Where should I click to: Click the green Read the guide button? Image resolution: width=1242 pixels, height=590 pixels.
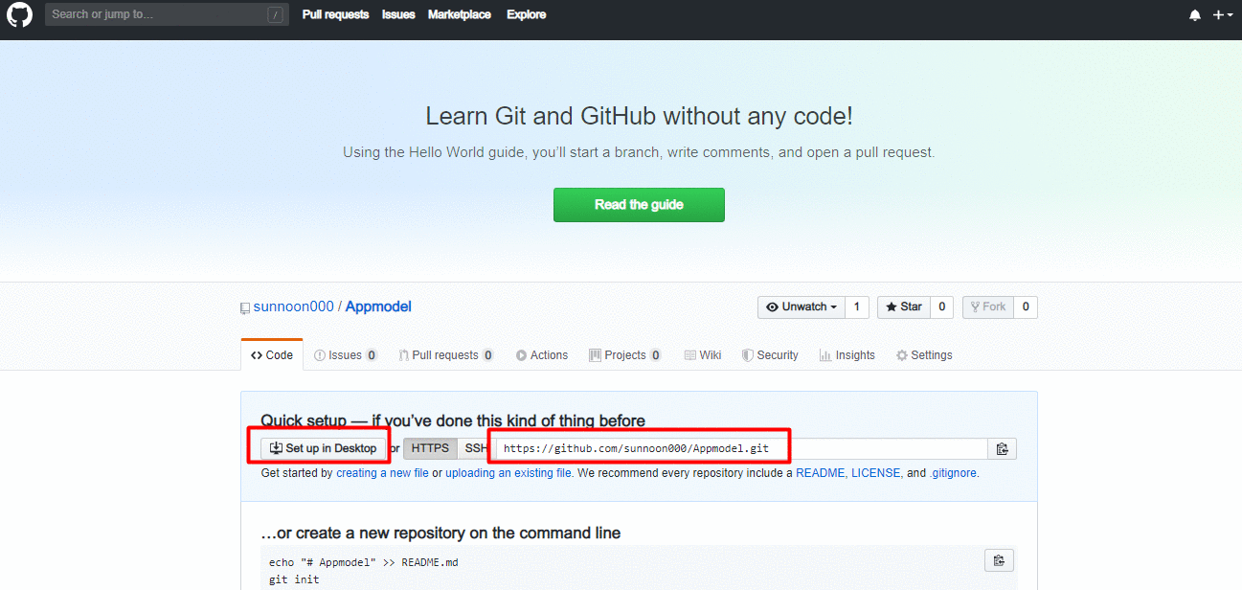[639, 205]
